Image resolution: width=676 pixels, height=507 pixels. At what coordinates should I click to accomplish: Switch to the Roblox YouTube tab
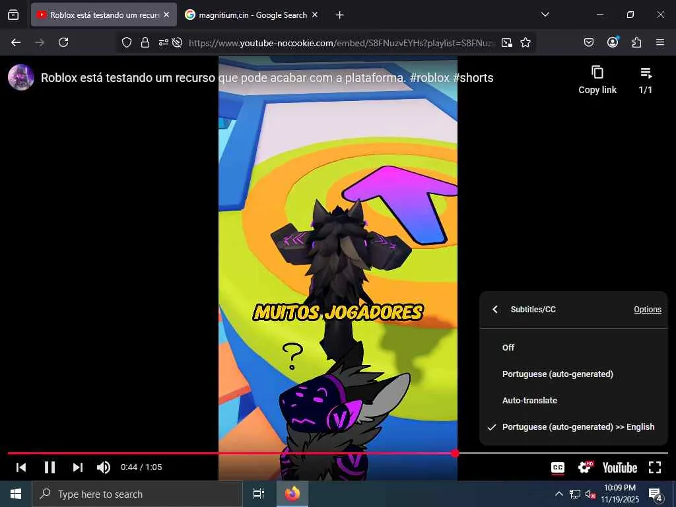(104, 15)
